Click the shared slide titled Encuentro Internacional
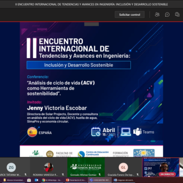The image size is (183, 183). point(91,90)
